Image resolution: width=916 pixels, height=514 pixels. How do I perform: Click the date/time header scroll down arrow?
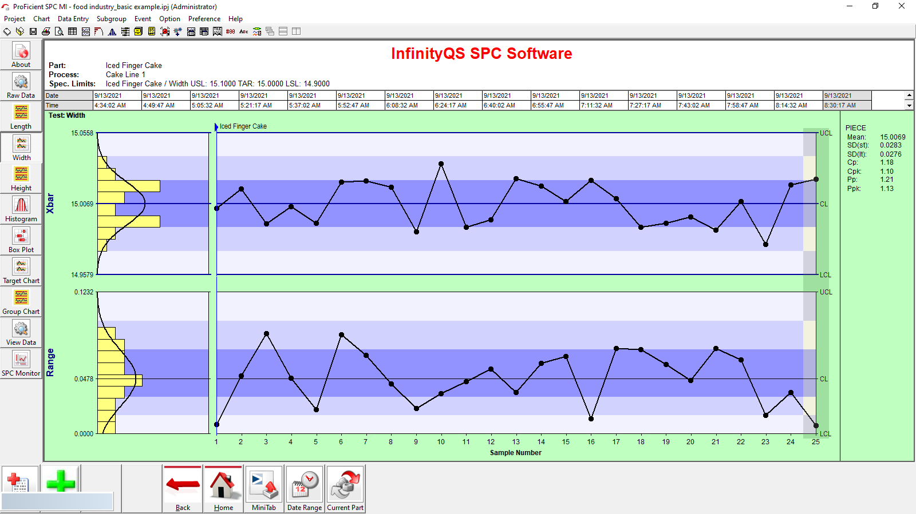tap(909, 105)
